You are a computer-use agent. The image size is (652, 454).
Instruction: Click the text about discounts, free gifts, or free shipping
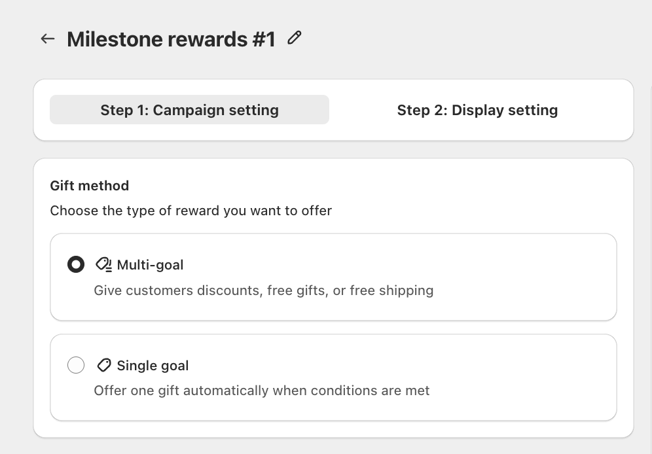264,290
